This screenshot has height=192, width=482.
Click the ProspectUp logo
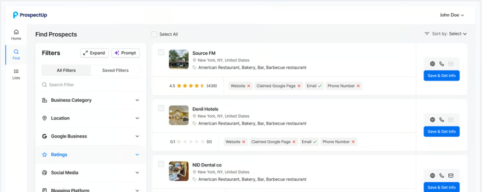[x=30, y=15]
